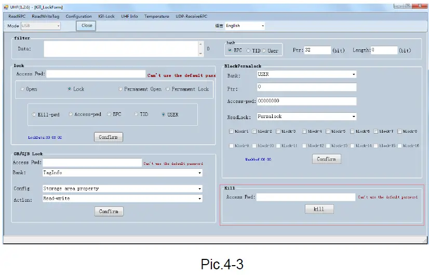Open the English language dropdown
Image resolution: width=429 pixels, height=275 pixels.
[263, 26]
